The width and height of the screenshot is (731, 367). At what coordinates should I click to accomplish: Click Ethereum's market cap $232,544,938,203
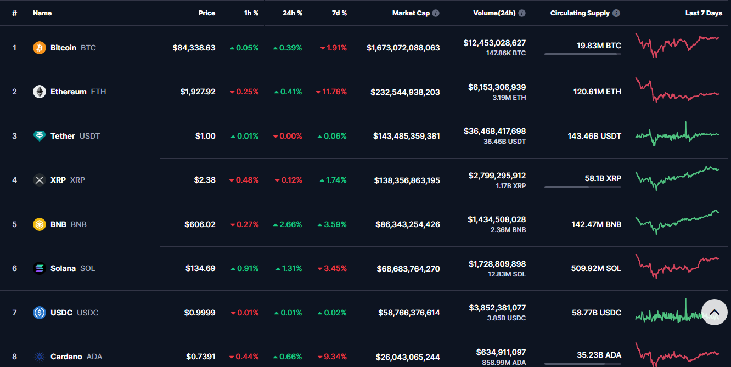click(405, 92)
